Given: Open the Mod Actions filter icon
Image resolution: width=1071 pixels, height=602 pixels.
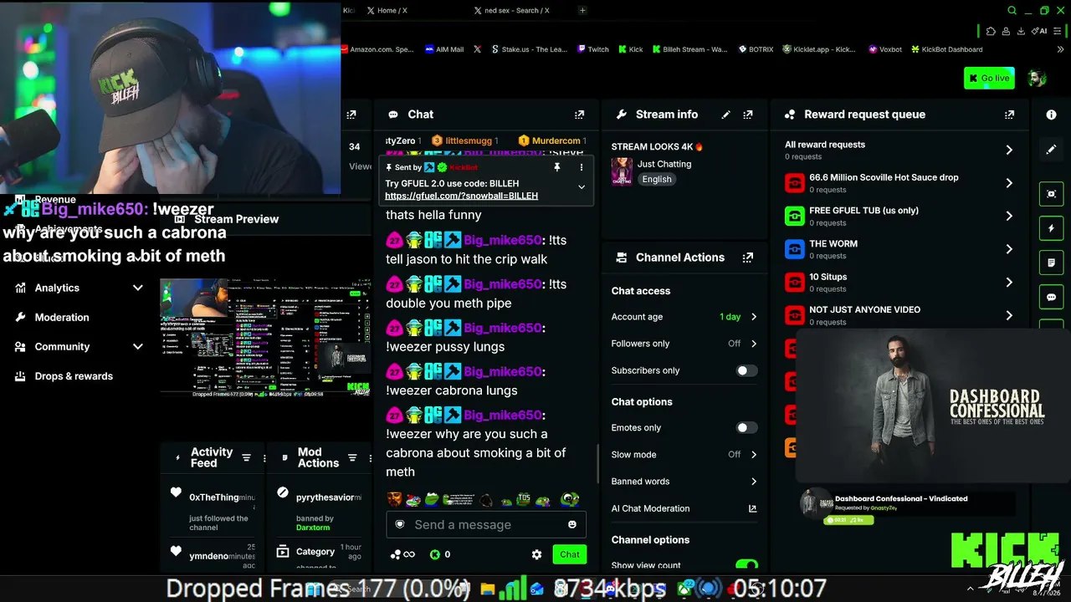Looking at the screenshot, I should [x=352, y=457].
